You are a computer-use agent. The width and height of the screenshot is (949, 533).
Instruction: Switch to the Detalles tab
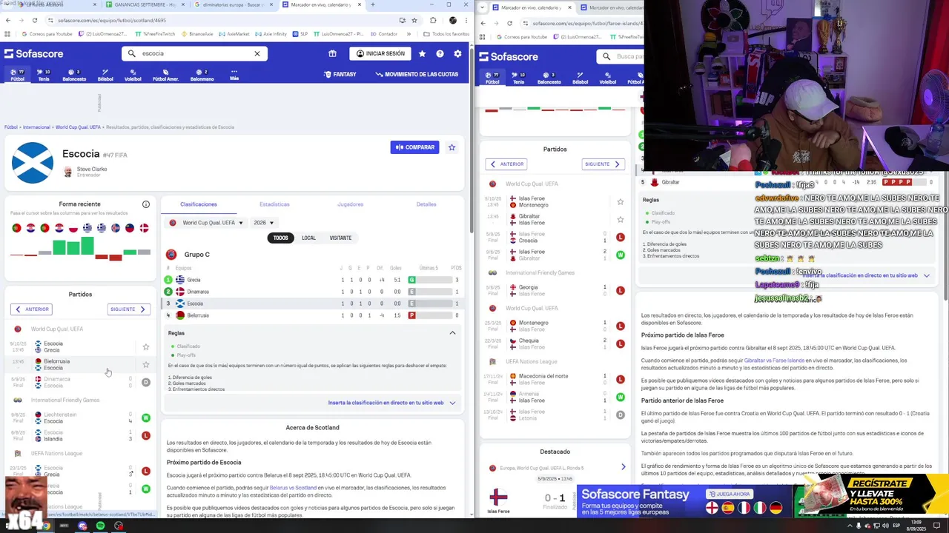tap(426, 204)
